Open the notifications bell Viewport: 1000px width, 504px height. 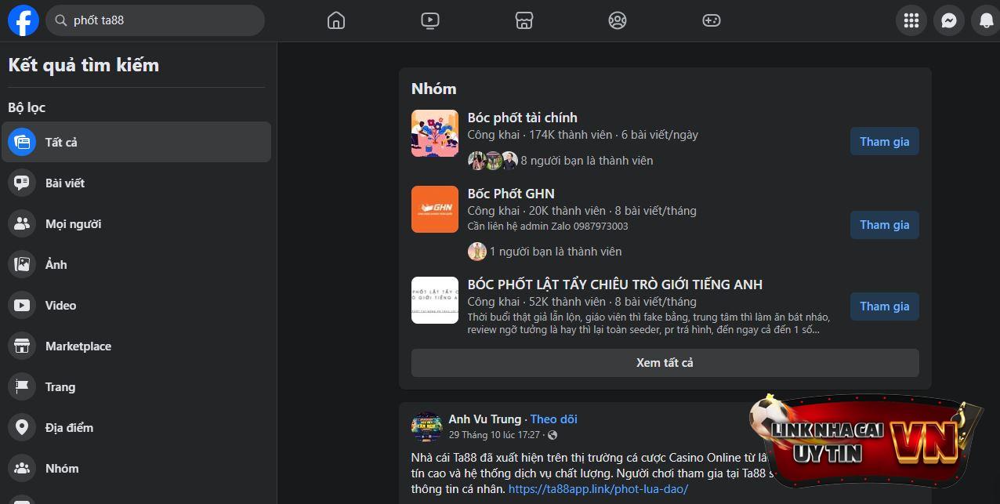(986, 20)
